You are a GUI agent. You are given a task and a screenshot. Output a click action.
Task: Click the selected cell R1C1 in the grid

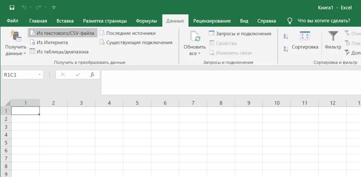tap(25, 111)
